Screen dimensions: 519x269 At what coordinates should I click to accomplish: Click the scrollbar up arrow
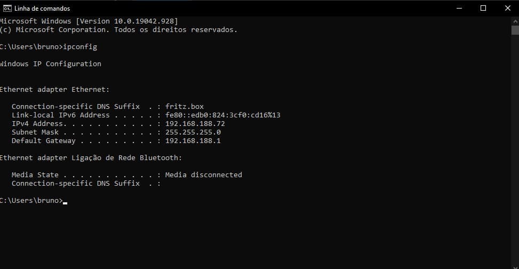(x=515, y=20)
